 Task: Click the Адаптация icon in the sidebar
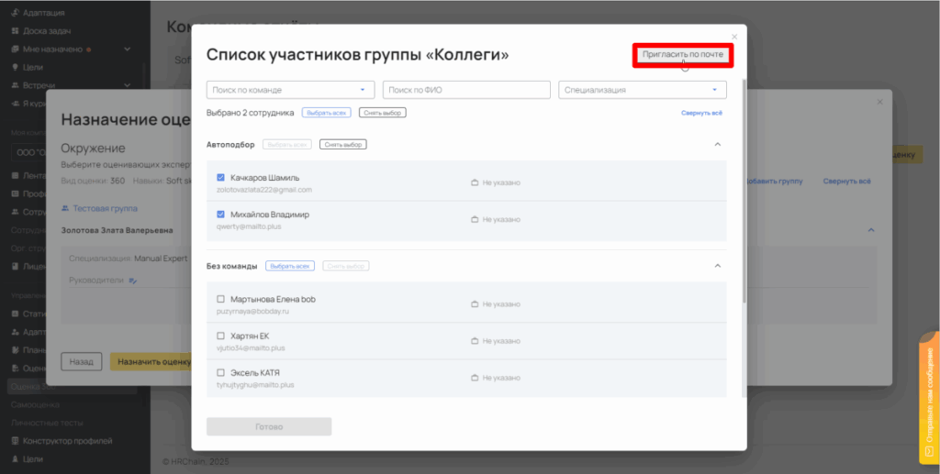click(16, 14)
